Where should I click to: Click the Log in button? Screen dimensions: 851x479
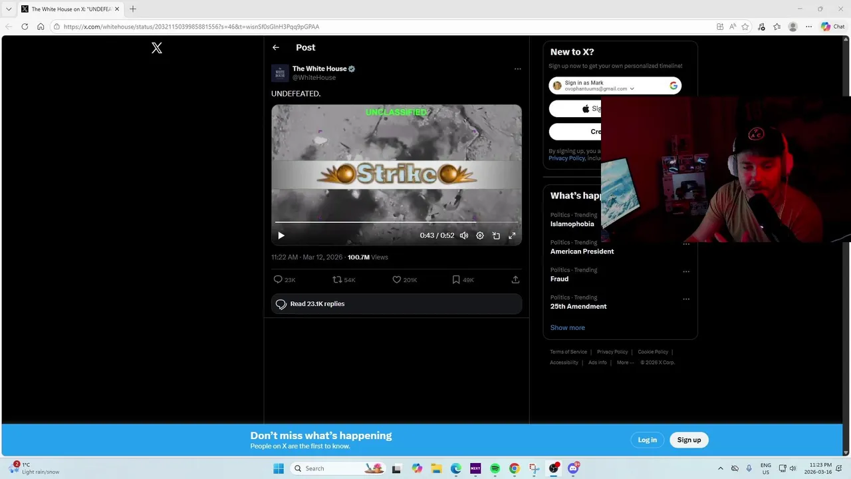point(647,440)
